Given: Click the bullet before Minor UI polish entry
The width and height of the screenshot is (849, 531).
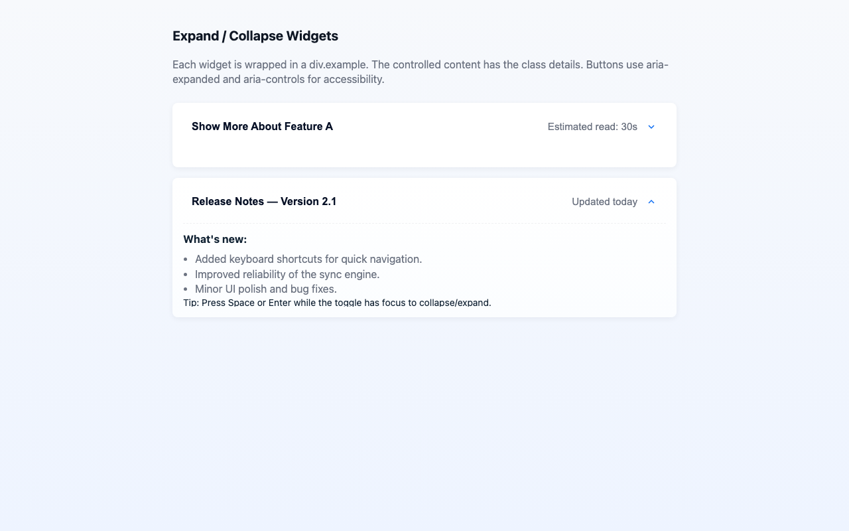Looking at the screenshot, I should click(185, 289).
